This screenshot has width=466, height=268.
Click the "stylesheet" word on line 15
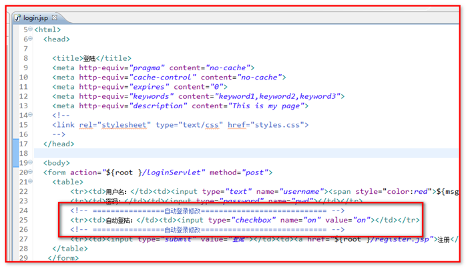coord(124,125)
